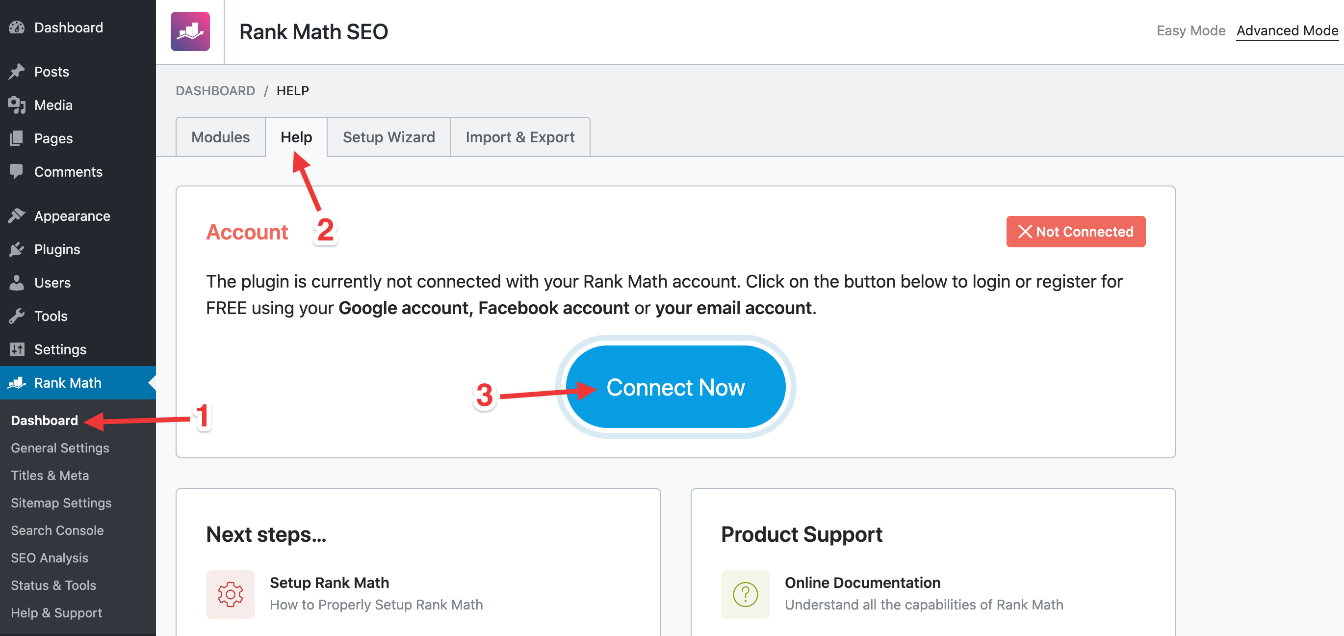
Task: Open the Import & Export tab
Action: click(x=520, y=137)
